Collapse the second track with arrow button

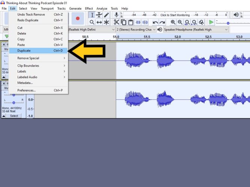pyautogui.click(x=4, y=116)
